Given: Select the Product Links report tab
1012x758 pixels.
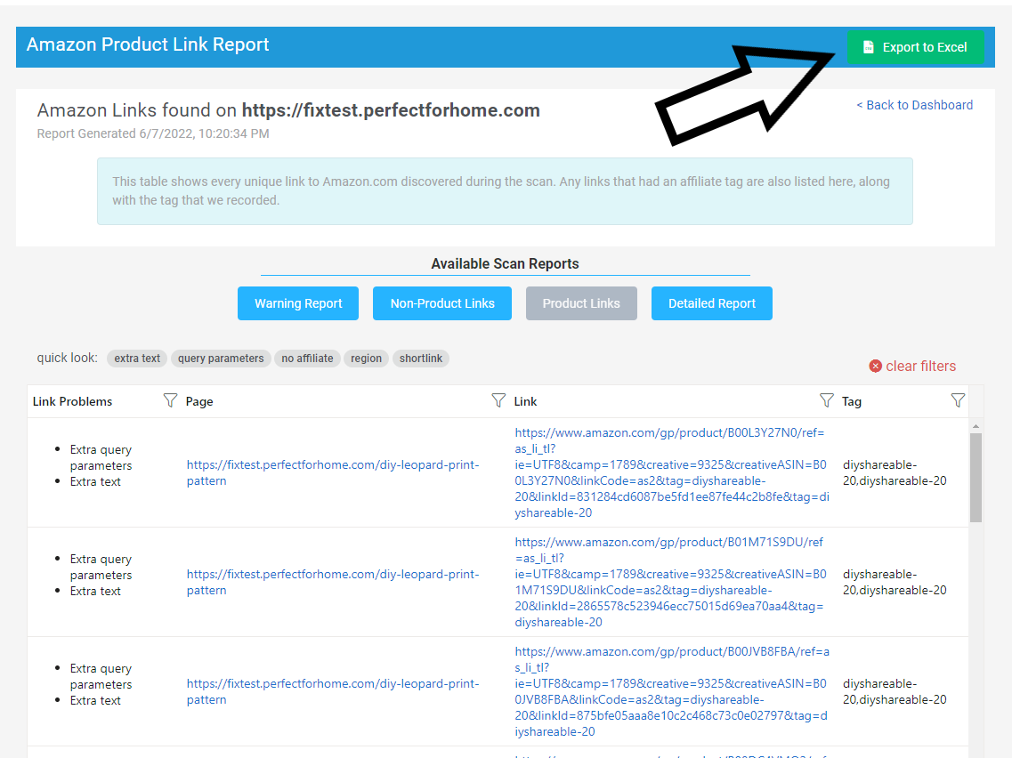Looking at the screenshot, I should (x=581, y=303).
